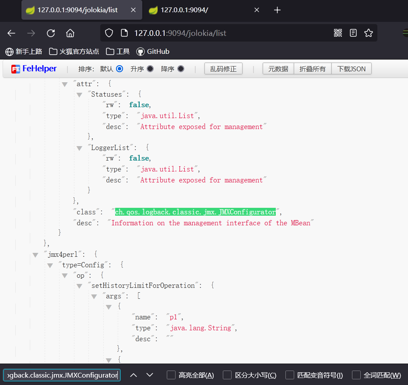The image size is (408, 385).
Task: Jump to next search match
Action: [150, 375]
